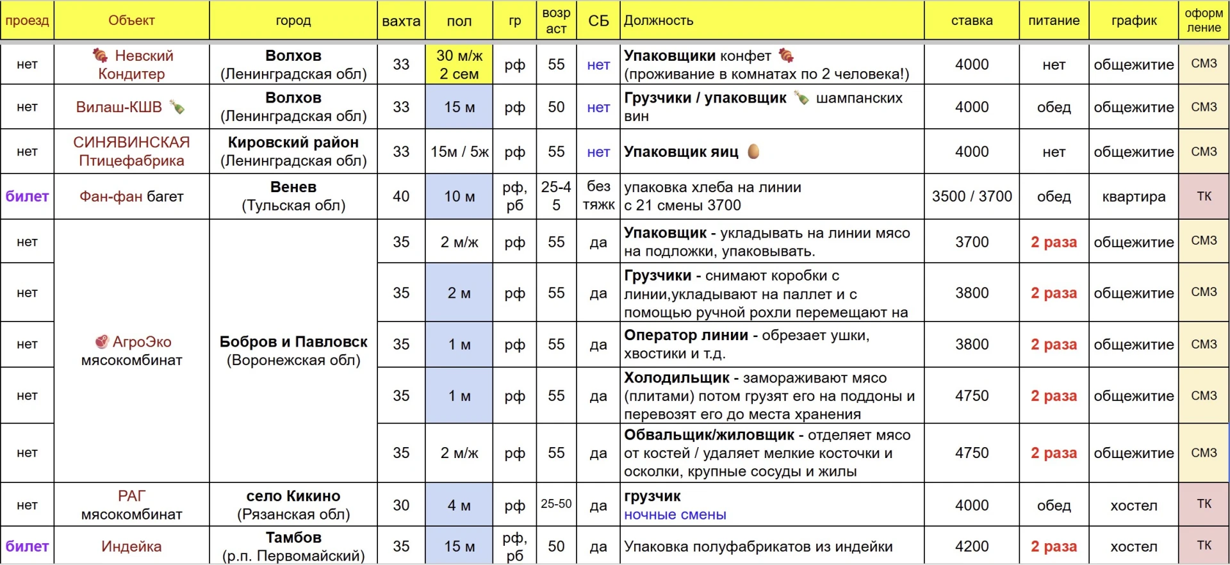This screenshot has height=565, width=1230.
Task: Click the Венев (Тульская обл) cell
Action: [x=293, y=197]
